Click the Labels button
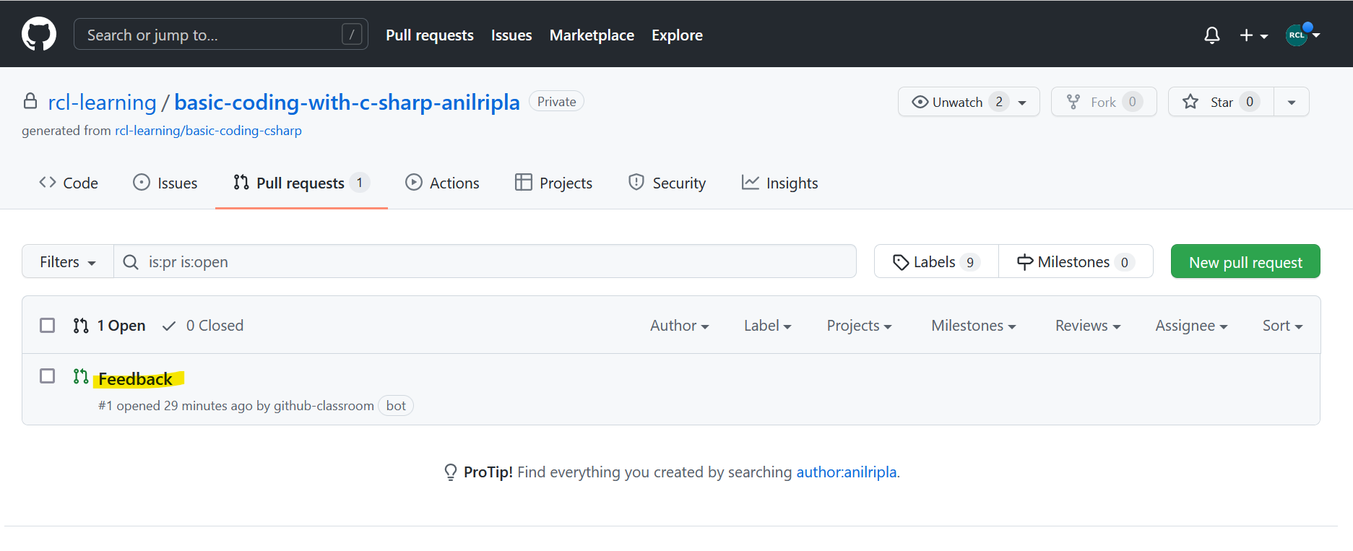This screenshot has height=551, width=1353. tap(936, 261)
